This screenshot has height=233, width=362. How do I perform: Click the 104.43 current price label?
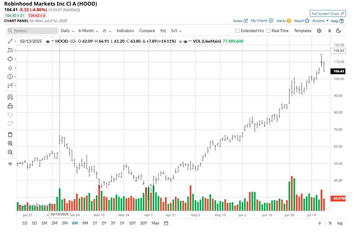click(338, 71)
